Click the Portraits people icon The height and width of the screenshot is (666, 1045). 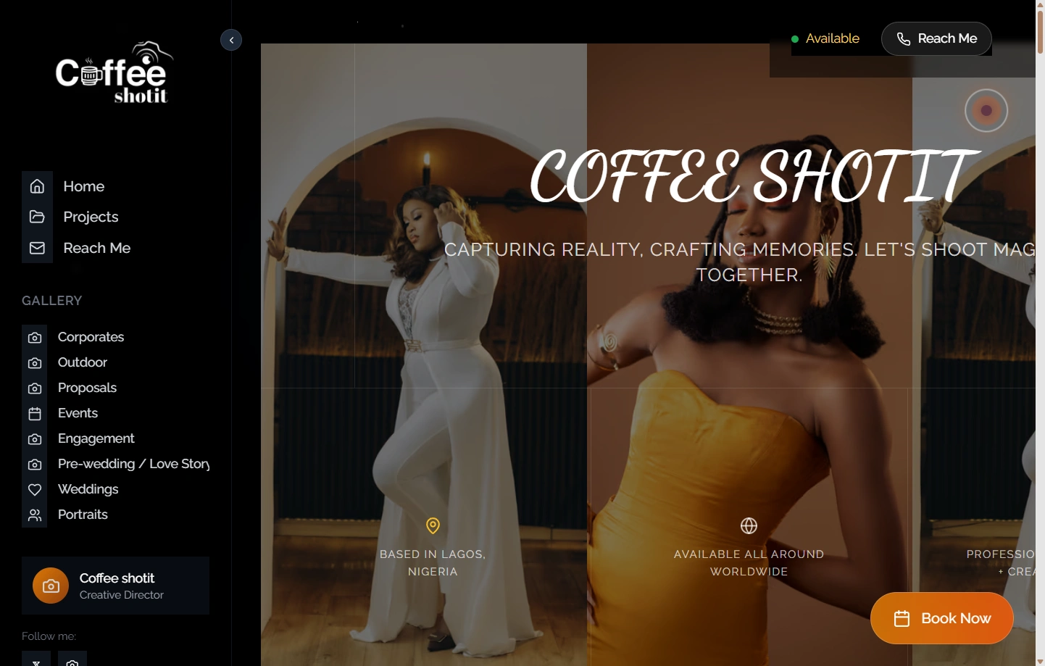[35, 515]
